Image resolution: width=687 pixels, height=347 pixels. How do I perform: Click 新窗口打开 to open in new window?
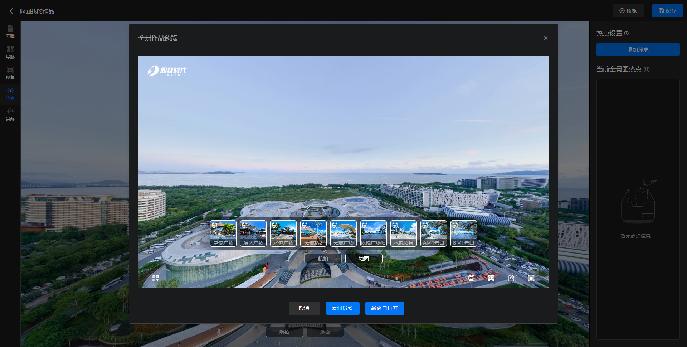point(385,308)
